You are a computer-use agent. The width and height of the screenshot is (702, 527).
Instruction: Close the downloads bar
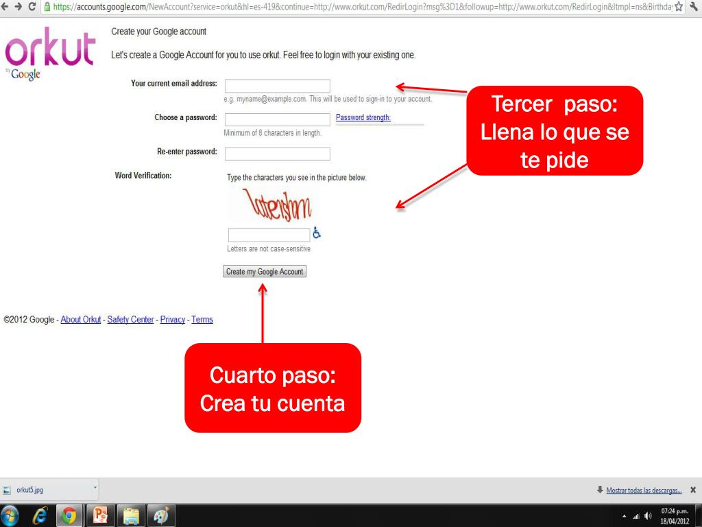(x=693, y=490)
